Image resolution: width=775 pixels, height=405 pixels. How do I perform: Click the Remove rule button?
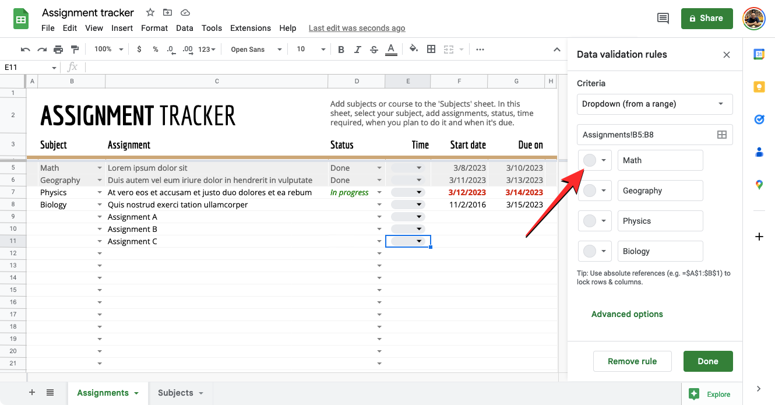click(632, 361)
